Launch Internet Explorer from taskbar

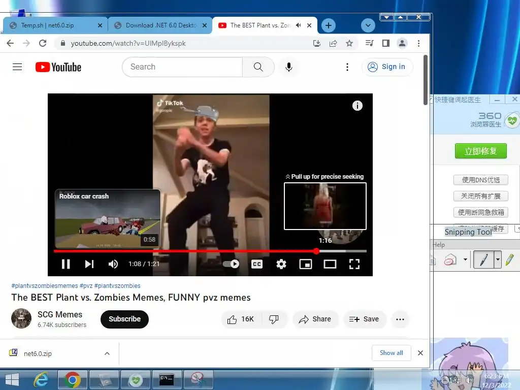tap(42, 380)
